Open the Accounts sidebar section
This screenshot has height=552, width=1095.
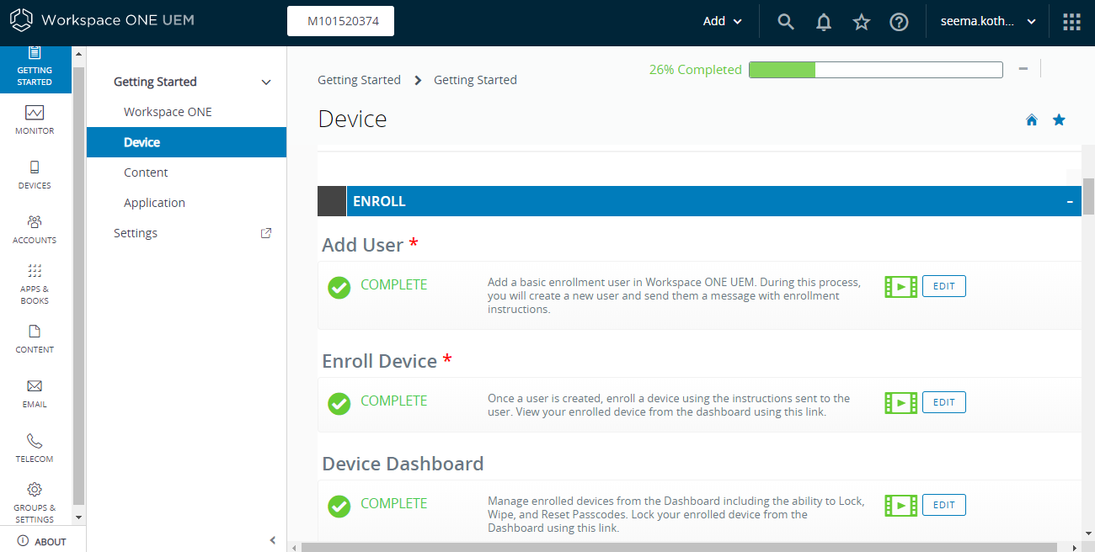point(35,229)
